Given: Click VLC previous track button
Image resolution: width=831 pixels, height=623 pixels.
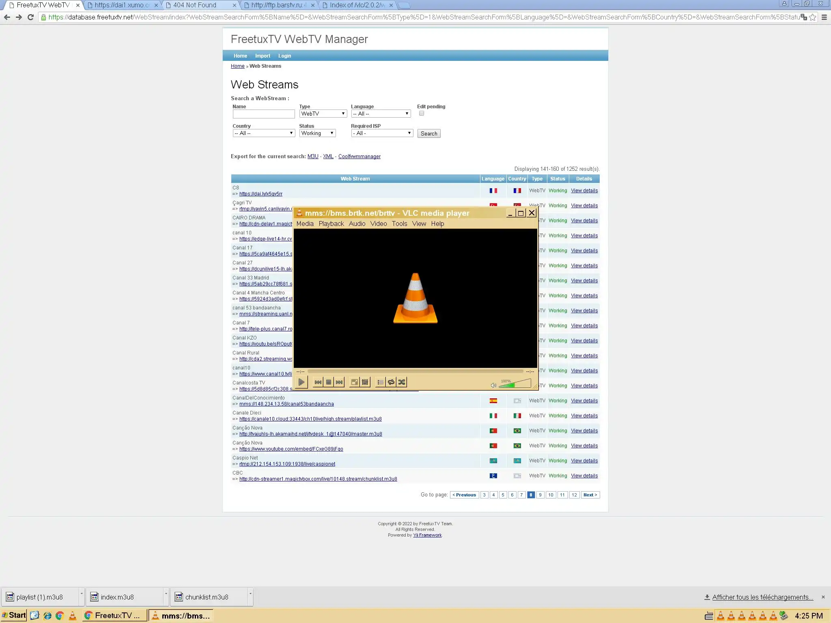Looking at the screenshot, I should (318, 382).
